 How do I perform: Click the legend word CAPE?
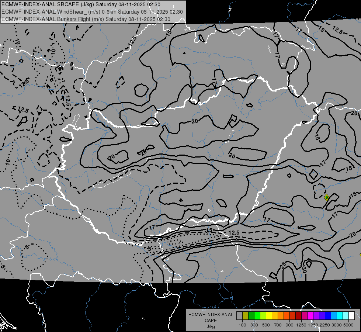211,321
